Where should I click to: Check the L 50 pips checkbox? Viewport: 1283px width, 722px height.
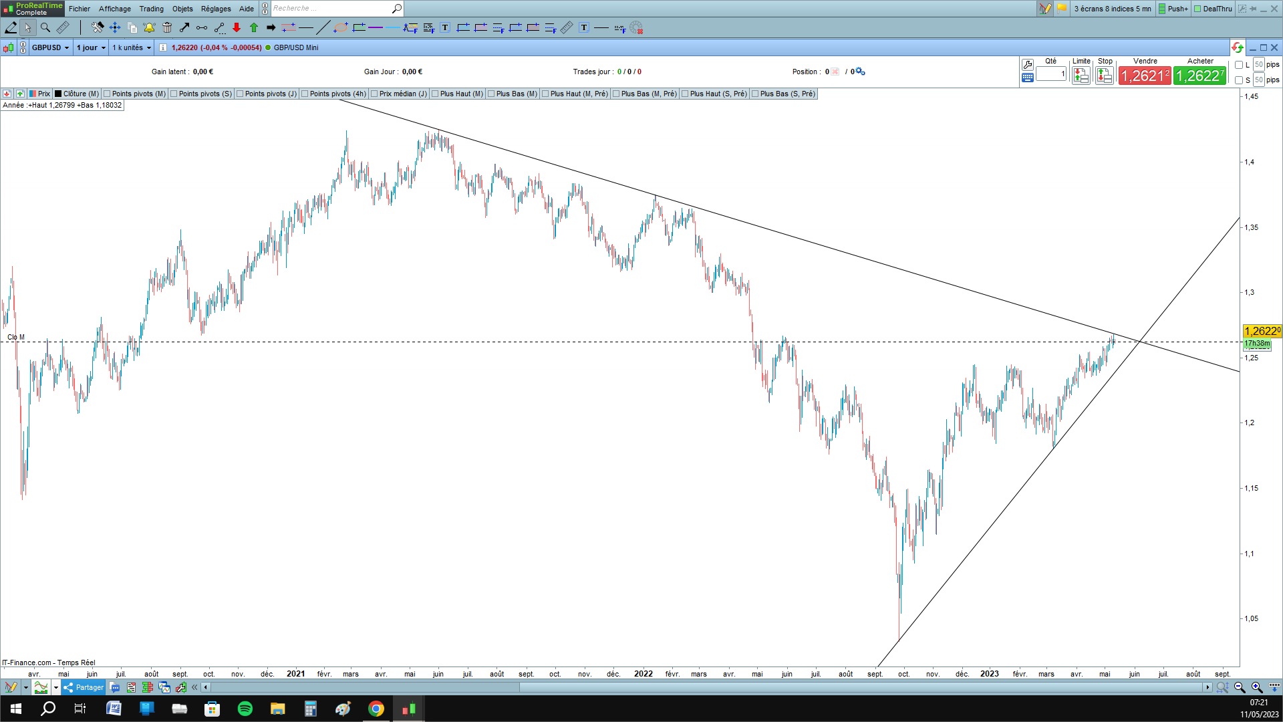coord(1239,65)
